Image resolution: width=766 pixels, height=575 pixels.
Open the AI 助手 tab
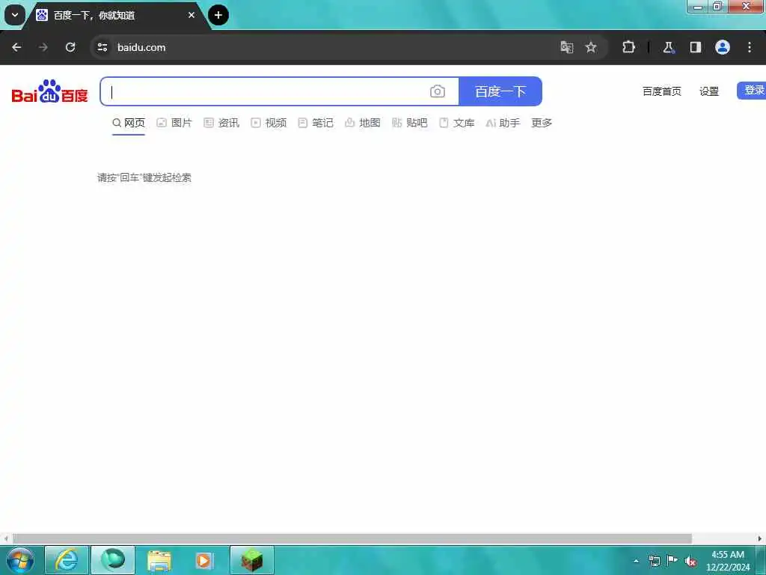[503, 123]
